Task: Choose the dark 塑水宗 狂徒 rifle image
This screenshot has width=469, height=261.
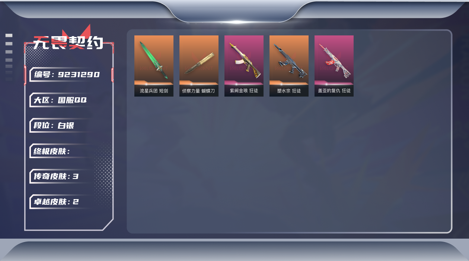Action: 289,60
